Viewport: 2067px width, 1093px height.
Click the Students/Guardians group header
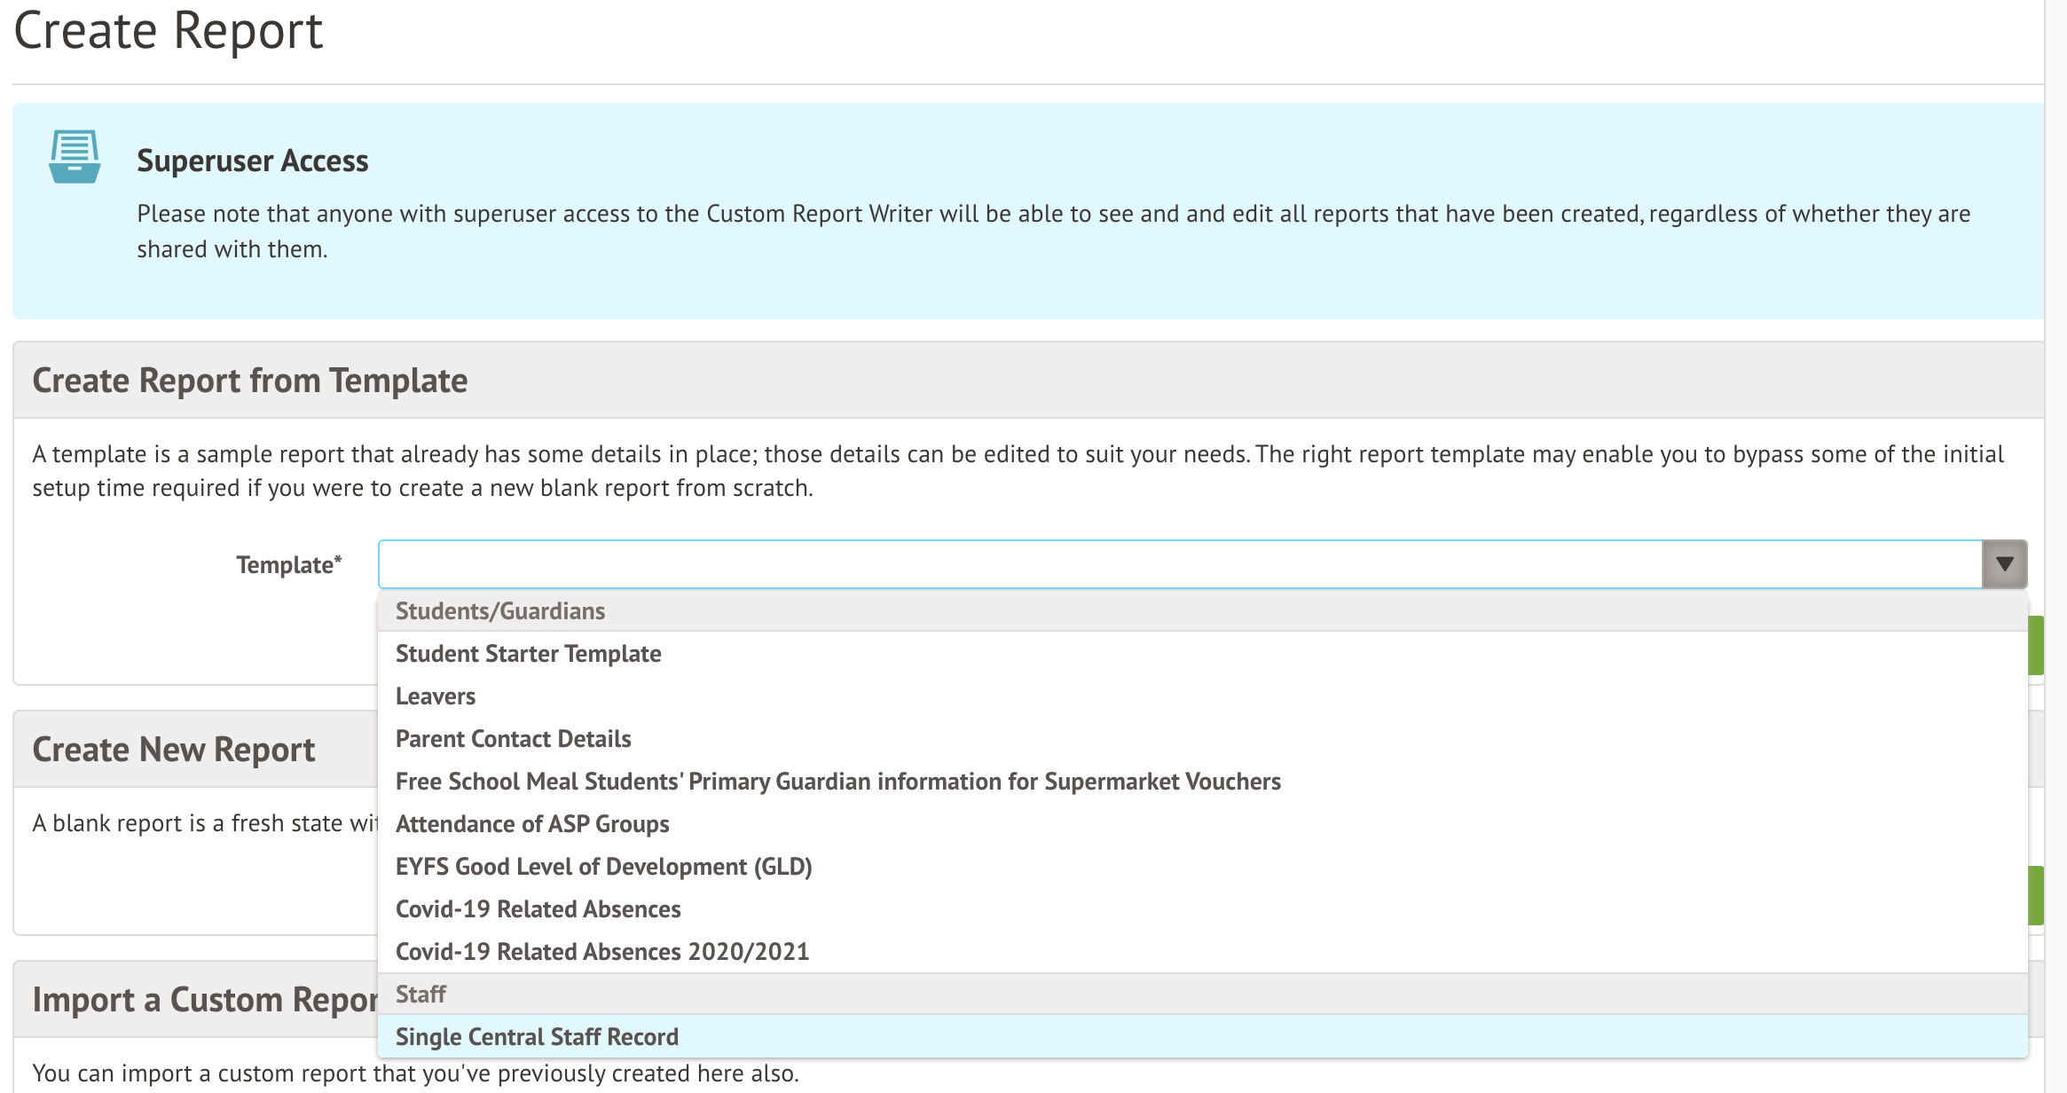pyautogui.click(x=499, y=610)
